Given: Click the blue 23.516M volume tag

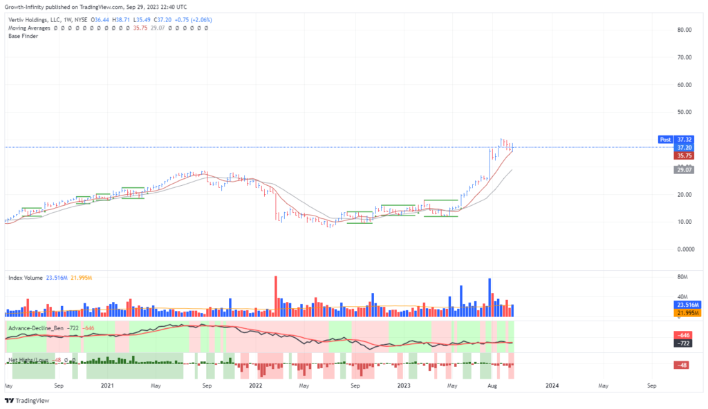Looking at the screenshot, I should tap(687, 305).
